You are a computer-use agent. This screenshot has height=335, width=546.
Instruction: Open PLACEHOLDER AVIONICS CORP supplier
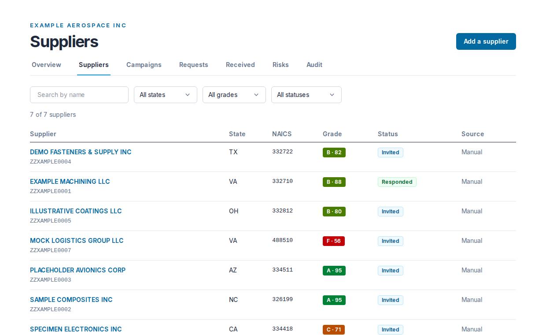(78, 270)
